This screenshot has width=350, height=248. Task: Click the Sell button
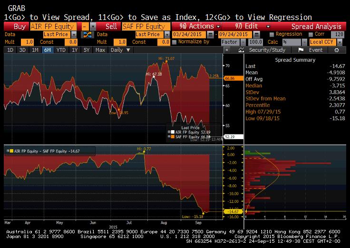pos(109,26)
